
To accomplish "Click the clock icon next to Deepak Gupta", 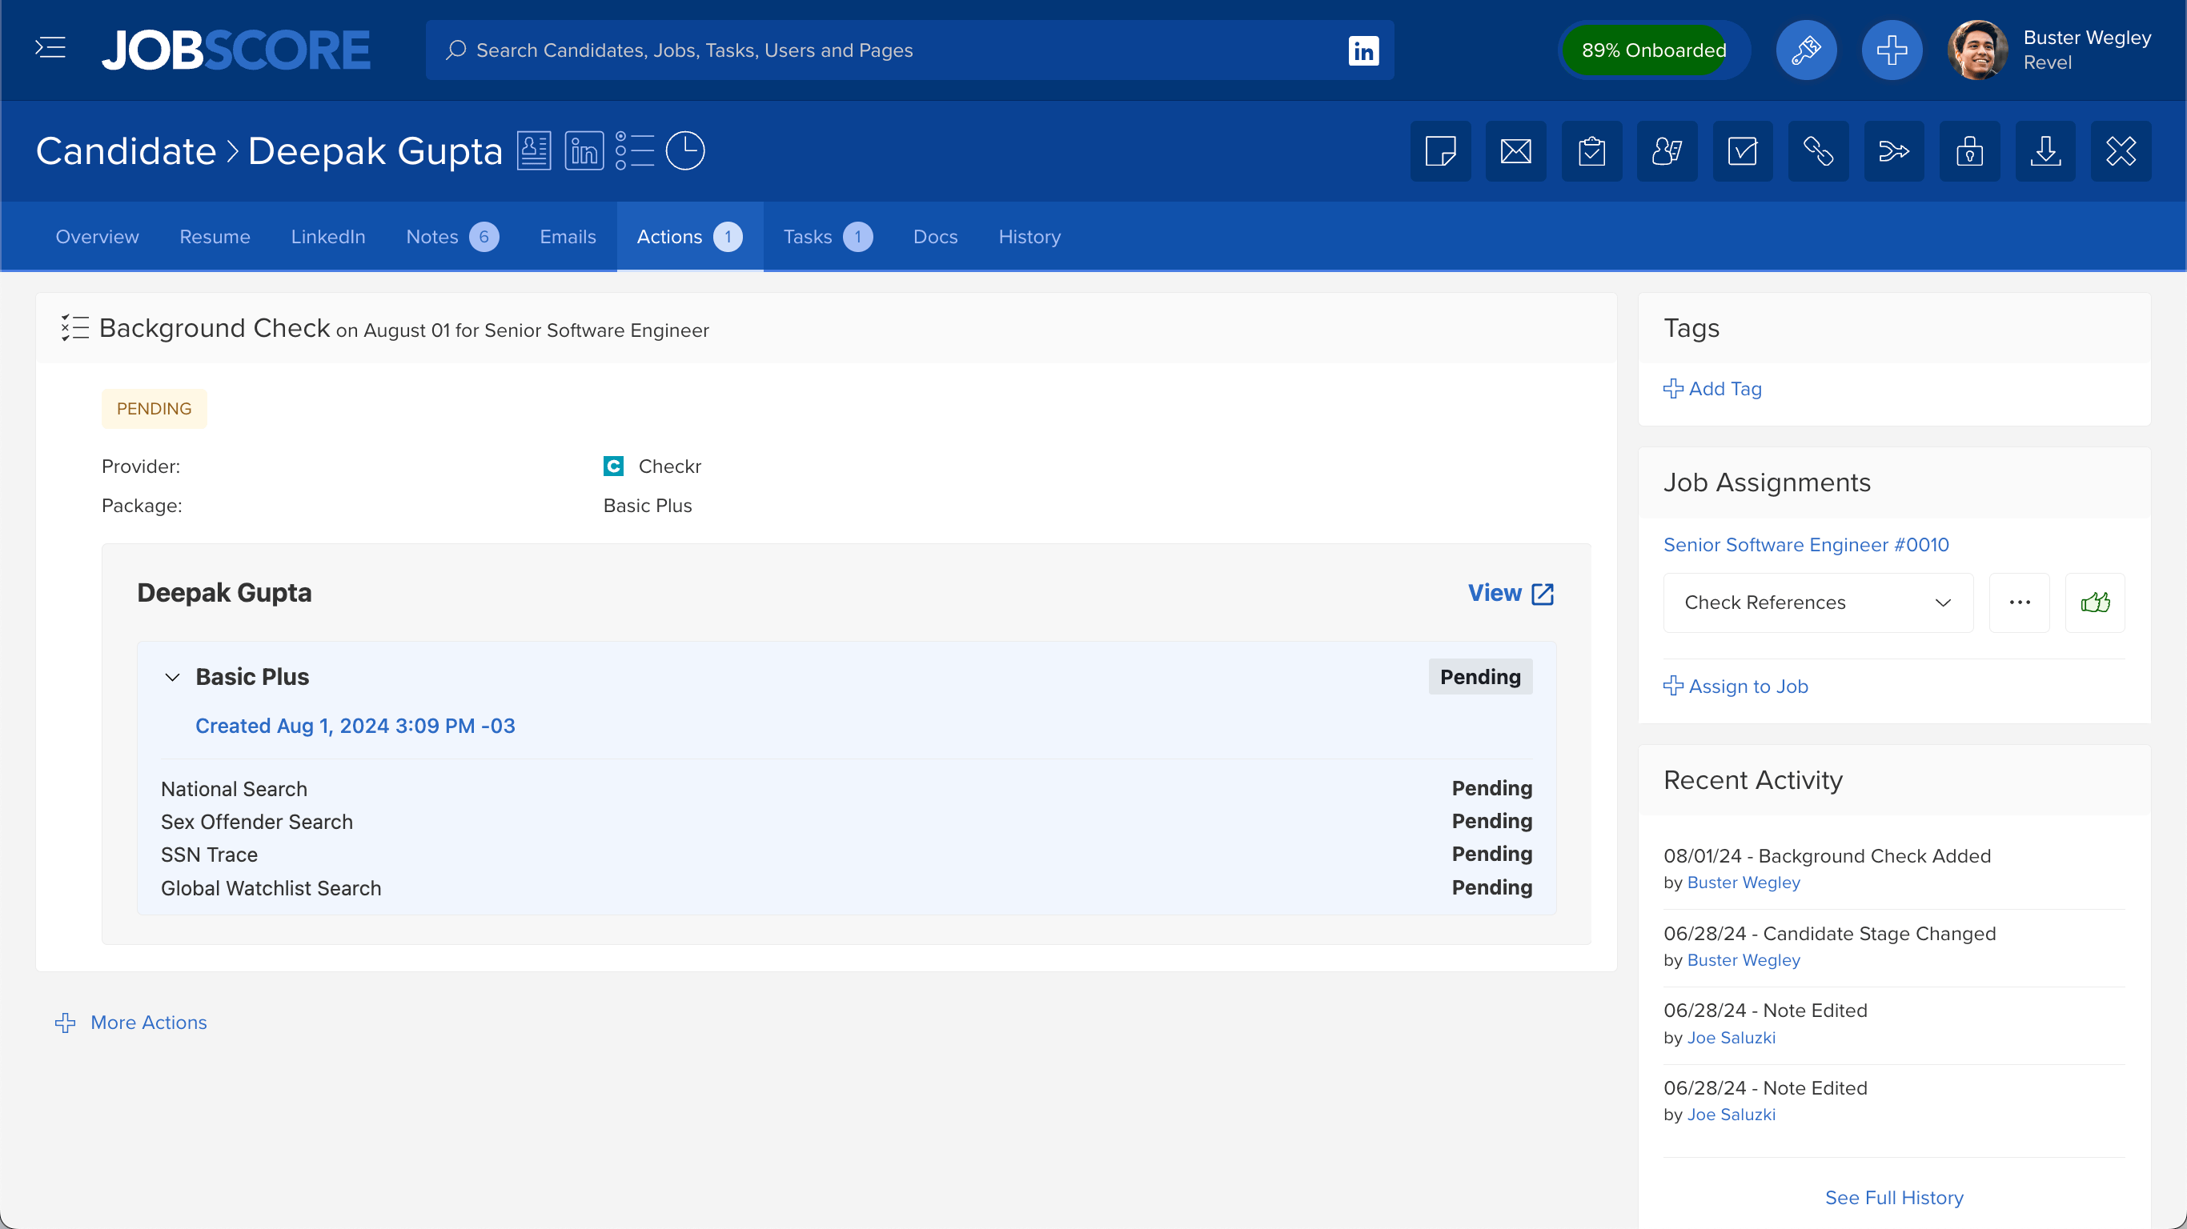I will point(684,151).
